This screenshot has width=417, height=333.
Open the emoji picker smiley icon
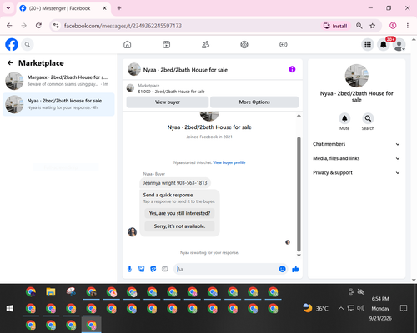282,269
